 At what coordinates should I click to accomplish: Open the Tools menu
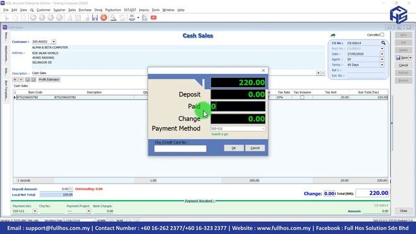(155, 10)
